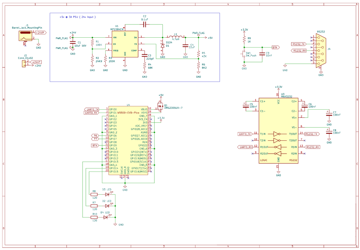Select resistor R6 8K2 symbol
Screen dimensions: 360x250
[x=199, y=66]
